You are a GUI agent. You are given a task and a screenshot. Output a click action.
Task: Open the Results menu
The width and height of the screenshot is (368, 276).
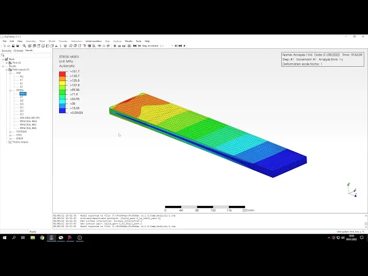tap(129, 41)
